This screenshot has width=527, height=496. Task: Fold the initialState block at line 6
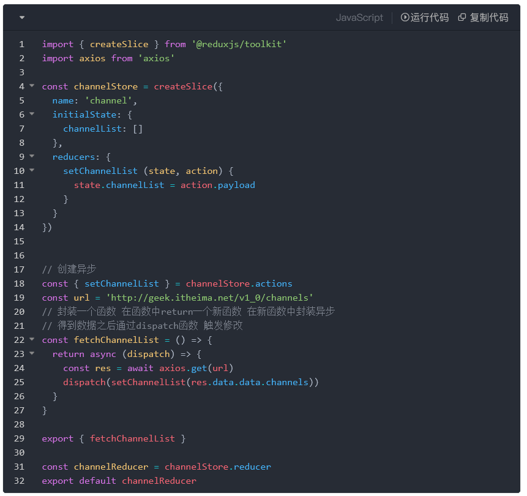32,115
